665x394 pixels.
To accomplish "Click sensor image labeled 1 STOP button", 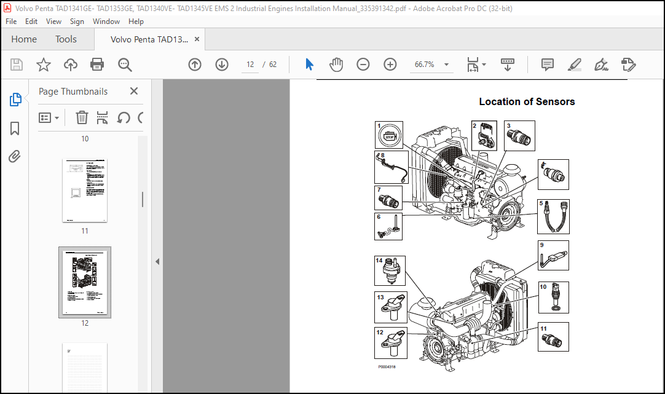I will [389, 135].
